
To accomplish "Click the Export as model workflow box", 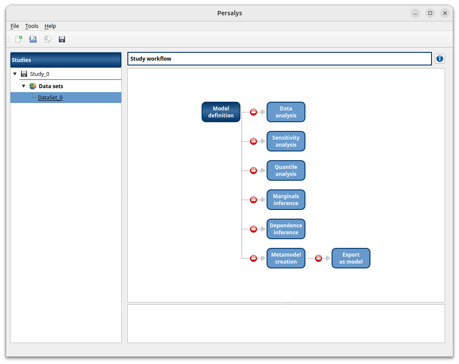I will (x=351, y=258).
